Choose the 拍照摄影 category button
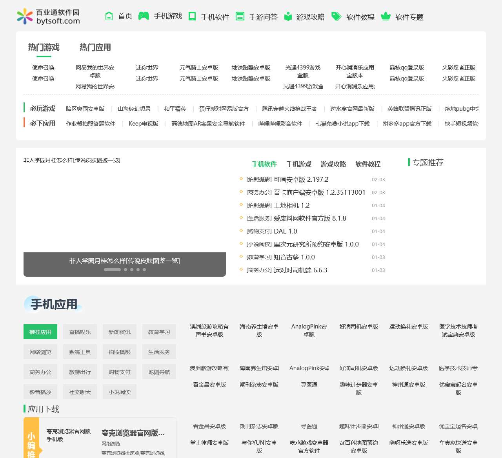 120,352
